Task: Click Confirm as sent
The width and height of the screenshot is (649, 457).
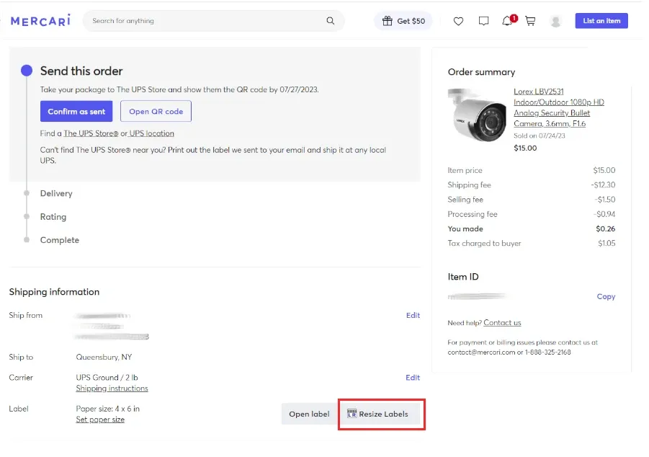Action: tap(76, 112)
